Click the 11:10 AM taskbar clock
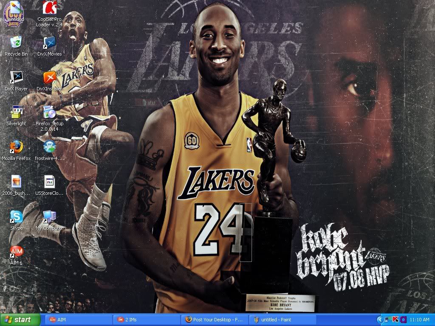Viewport: 435px width, 326px height. pos(419,320)
